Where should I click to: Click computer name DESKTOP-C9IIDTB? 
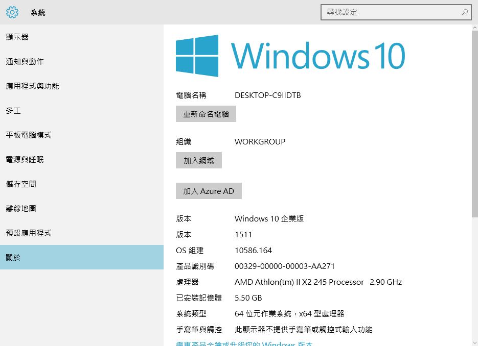[268, 95]
